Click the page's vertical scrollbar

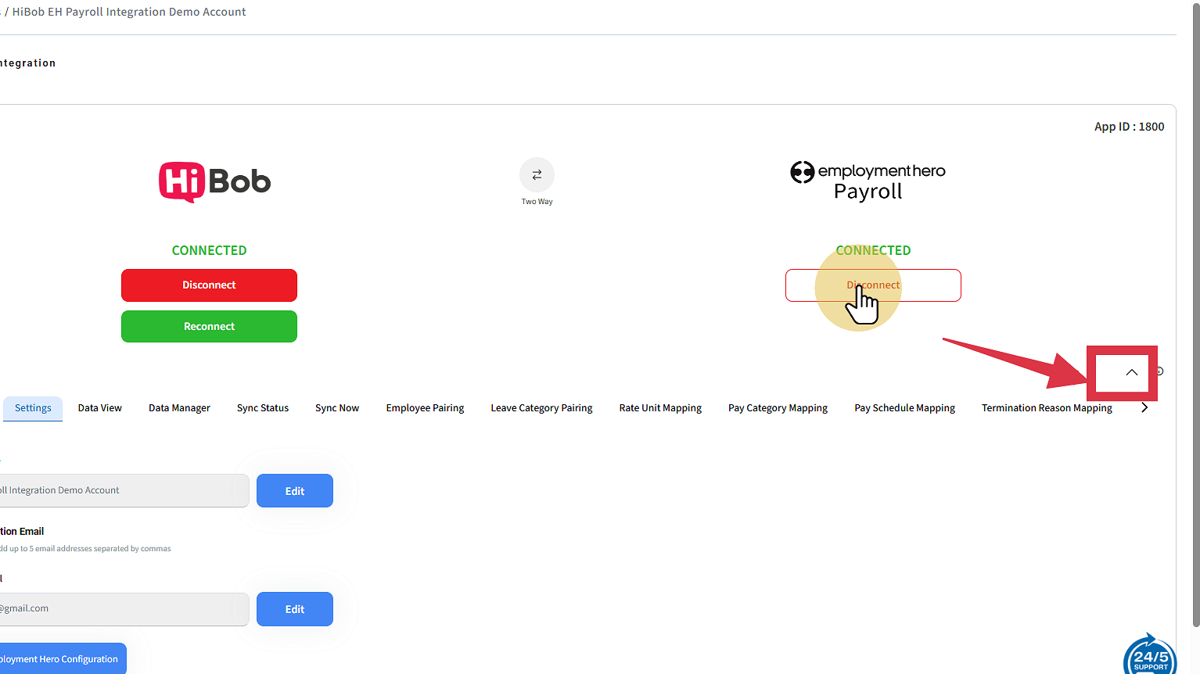pos(1195,313)
